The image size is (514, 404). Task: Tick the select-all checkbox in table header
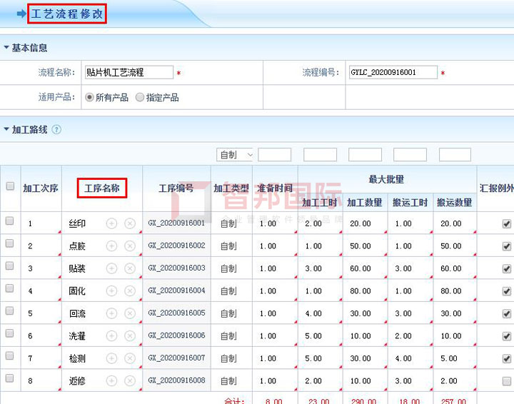point(10,186)
